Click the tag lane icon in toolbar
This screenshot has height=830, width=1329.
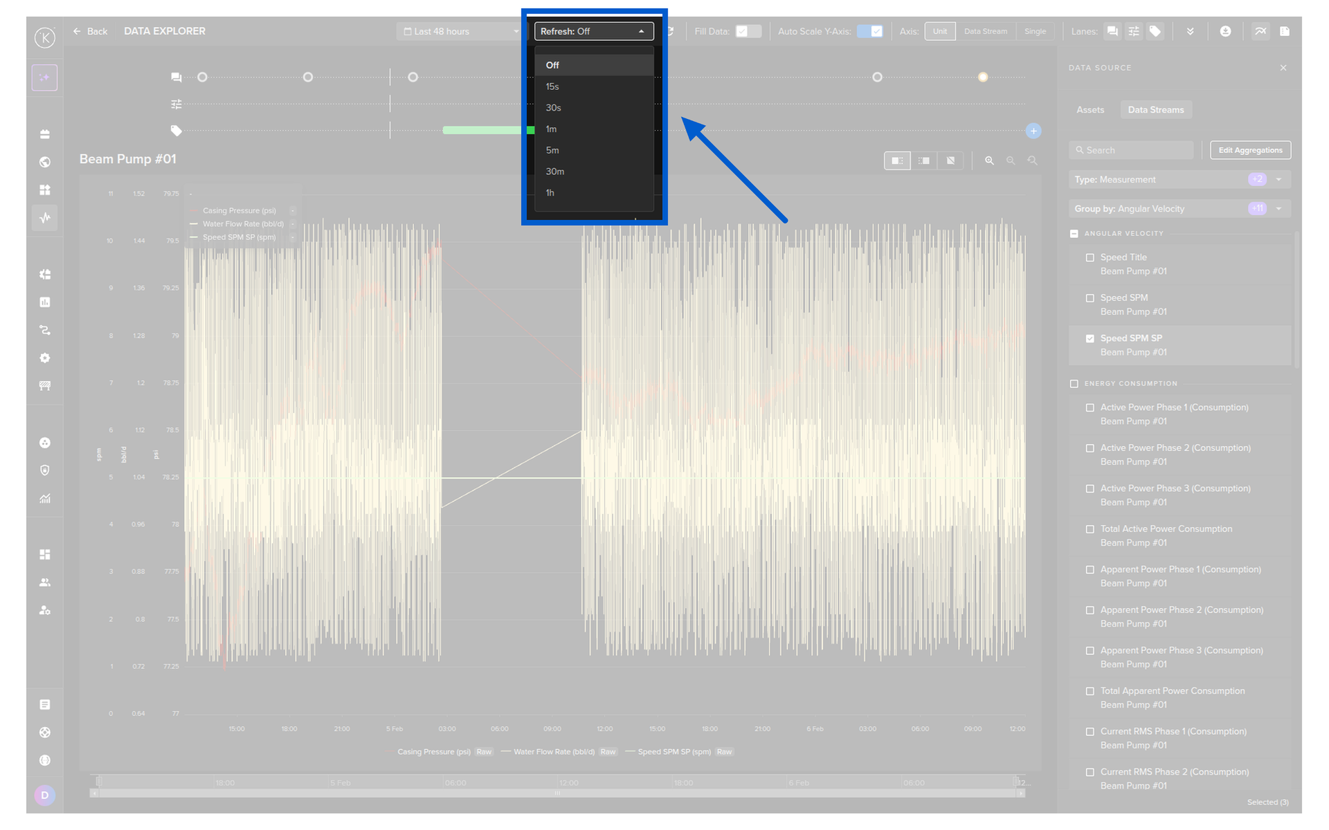click(x=1155, y=31)
